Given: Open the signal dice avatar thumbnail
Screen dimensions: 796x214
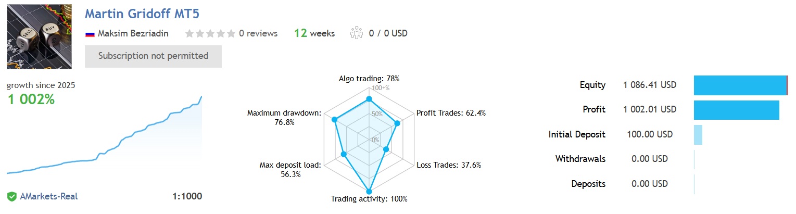Looking at the screenshot, I should pyautogui.click(x=39, y=36).
